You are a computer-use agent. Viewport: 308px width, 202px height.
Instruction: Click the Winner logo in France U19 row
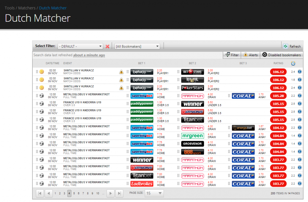coord(192,104)
